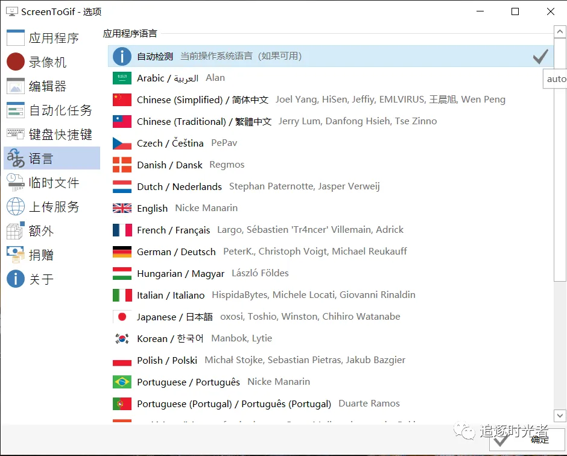The width and height of the screenshot is (567, 456).
Task: Switch to the 应用程序 tab label
Action: [x=54, y=38]
